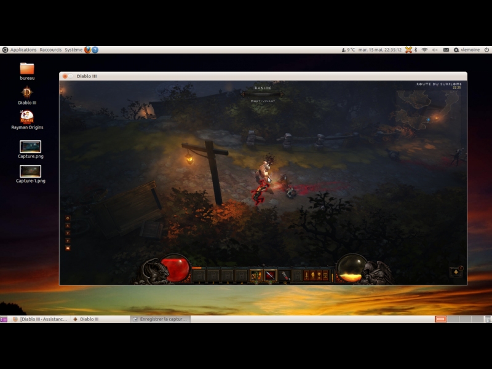This screenshot has width=492, height=369.
Task: Toggle the muted volume indicator
Action: [435, 50]
